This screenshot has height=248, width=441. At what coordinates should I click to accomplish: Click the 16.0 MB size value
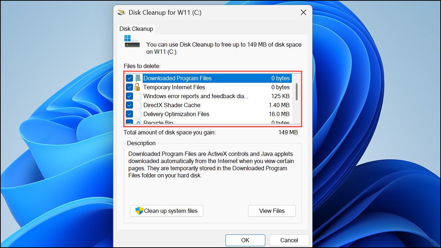(x=279, y=114)
